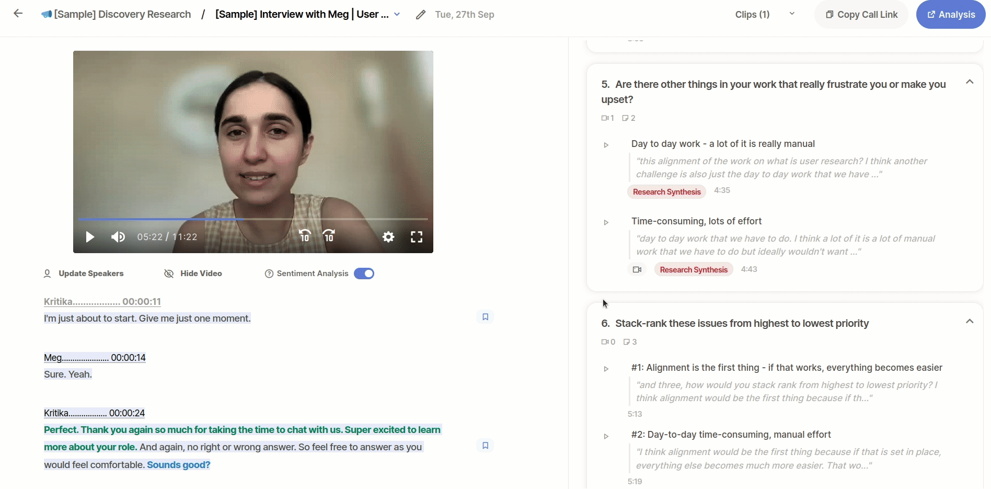Click the highlighted 'Sounds good?' text

pos(179,465)
